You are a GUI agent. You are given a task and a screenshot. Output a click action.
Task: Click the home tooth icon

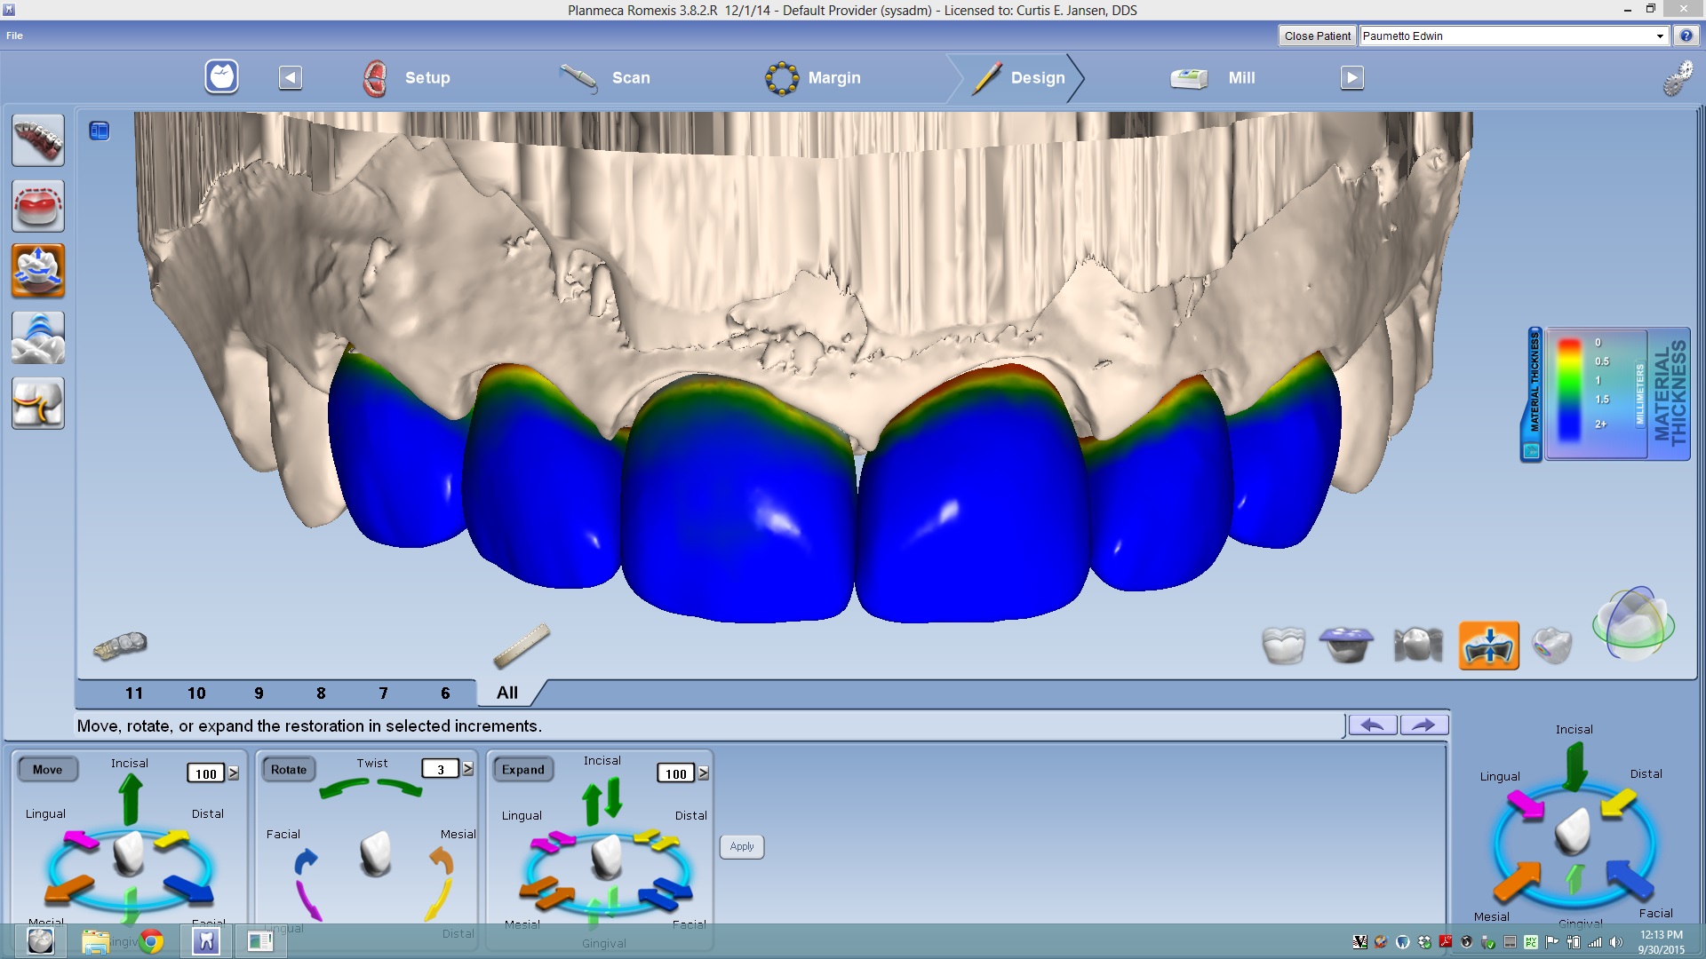point(221,77)
